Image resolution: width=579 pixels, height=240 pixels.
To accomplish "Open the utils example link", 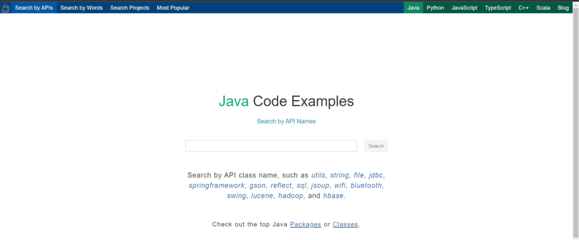I will 318,176.
